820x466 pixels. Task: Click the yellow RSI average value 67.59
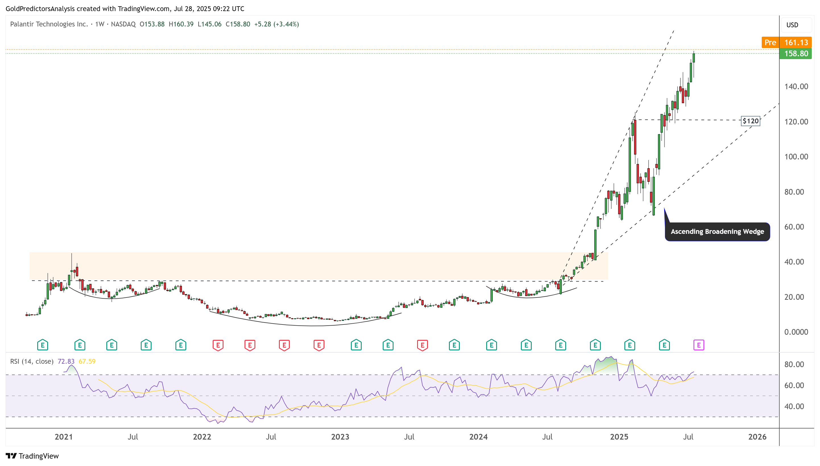[x=87, y=361]
